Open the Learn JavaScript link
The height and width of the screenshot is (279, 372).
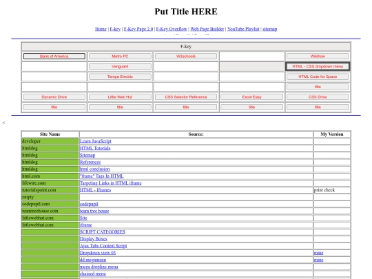[95, 141]
